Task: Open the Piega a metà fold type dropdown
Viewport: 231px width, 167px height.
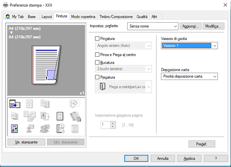Action: [123, 87]
